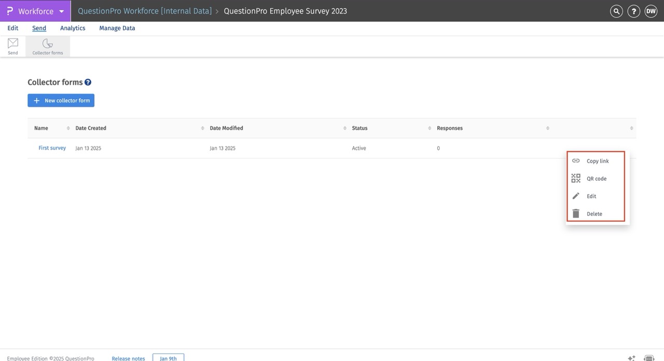Image resolution: width=664 pixels, height=361 pixels.
Task: Open the DW user avatar menu
Action: click(651, 11)
